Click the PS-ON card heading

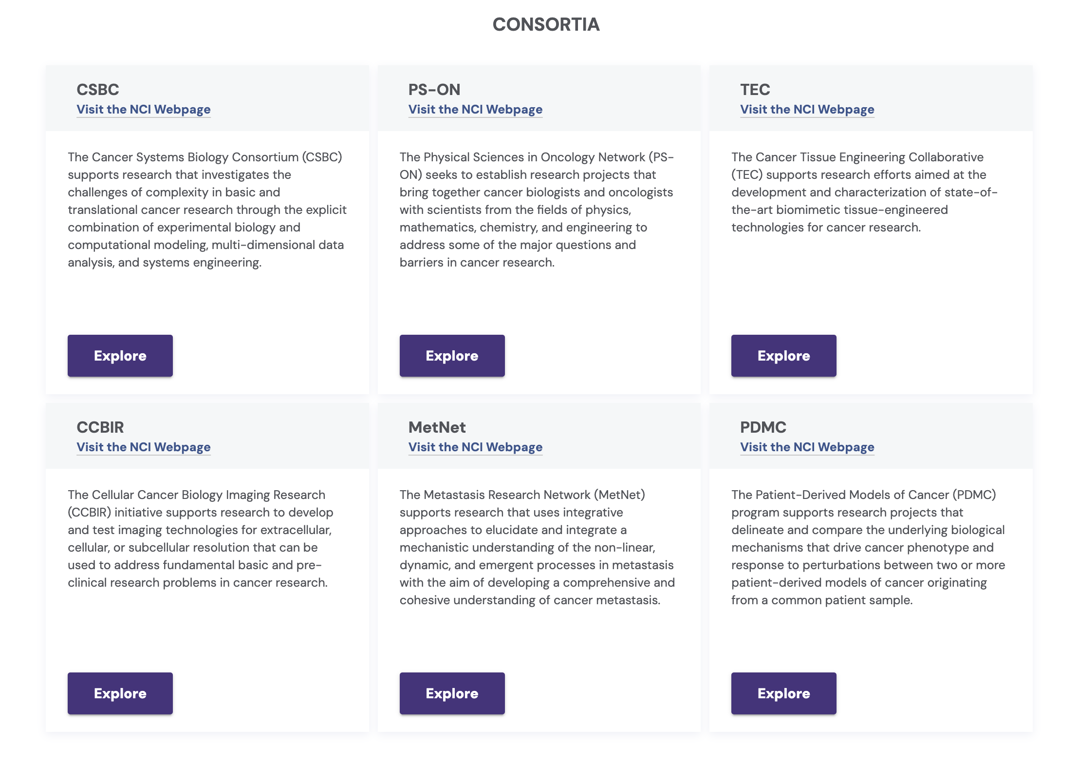pos(434,90)
